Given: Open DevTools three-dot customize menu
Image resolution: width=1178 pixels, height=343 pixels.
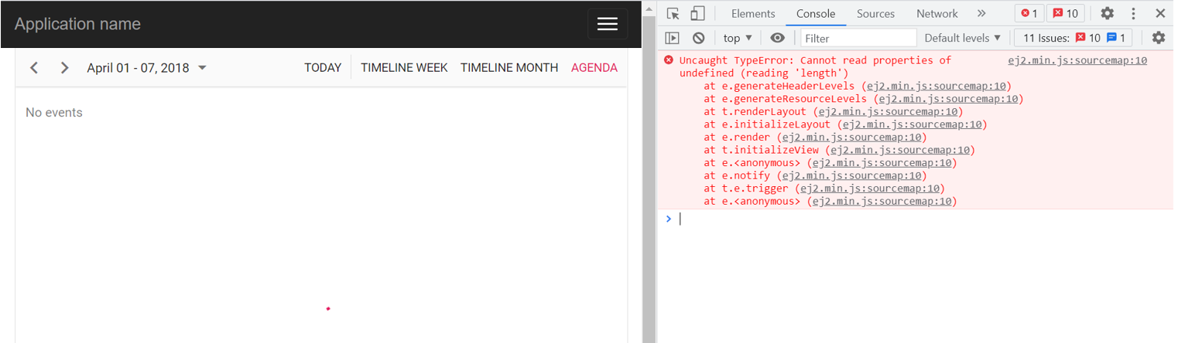Looking at the screenshot, I should point(1133,14).
